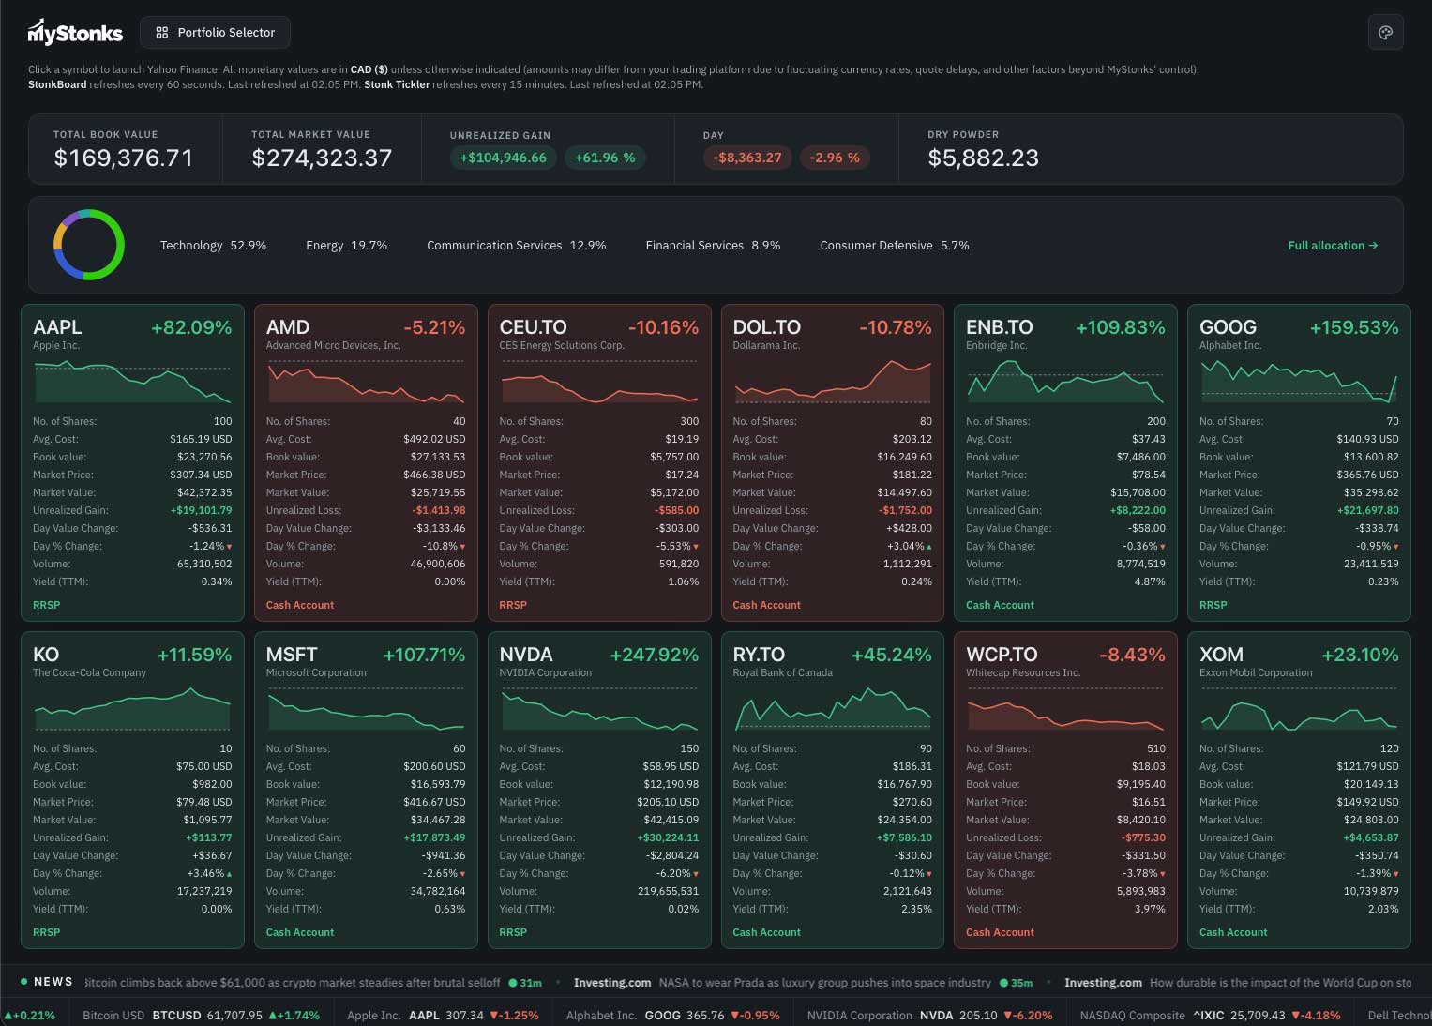Click the NVDA ticker symbol heading

click(x=526, y=655)
